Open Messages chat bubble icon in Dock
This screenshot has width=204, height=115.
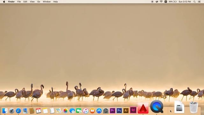coord(72,111)
